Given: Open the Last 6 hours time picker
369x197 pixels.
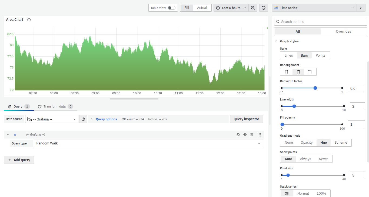Looking at the screenshot, I should pyautogui.click(x=231, y=8).
